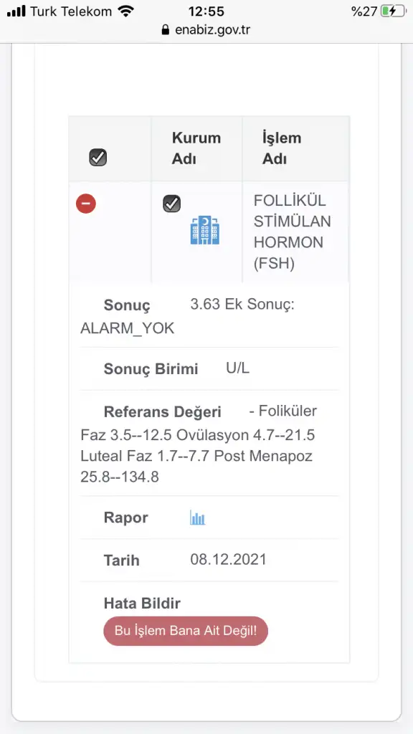This screenshot has width=413, height=734.
Task: Click 'Bu İşlem Bana Ait Değil!' button
Action: pyautogui.click(x=186, y=631)
